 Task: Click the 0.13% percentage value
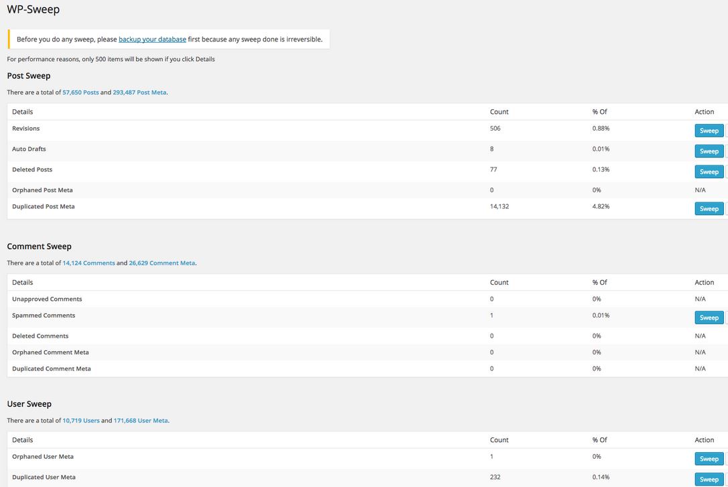(601, 169)
